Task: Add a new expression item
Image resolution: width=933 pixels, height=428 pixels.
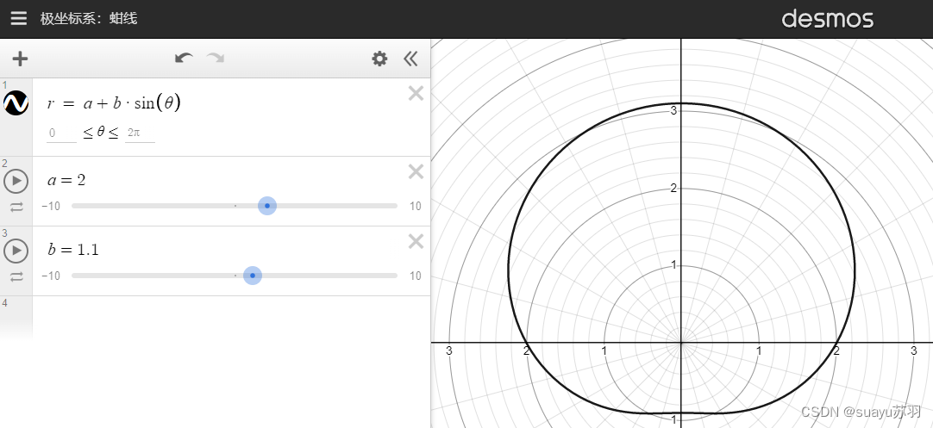Action: (x=20, y=59)
